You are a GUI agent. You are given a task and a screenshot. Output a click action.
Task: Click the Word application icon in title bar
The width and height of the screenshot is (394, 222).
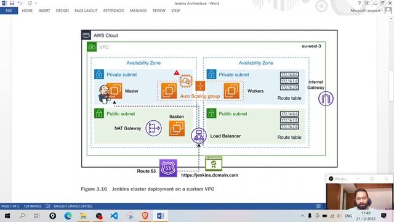[x=4, y=3]
